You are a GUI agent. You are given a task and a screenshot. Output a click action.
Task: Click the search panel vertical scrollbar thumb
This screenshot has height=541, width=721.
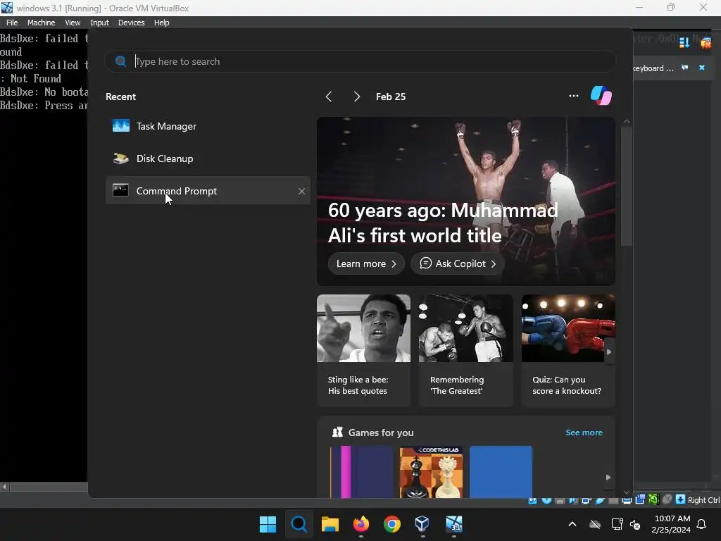point(626,186)
